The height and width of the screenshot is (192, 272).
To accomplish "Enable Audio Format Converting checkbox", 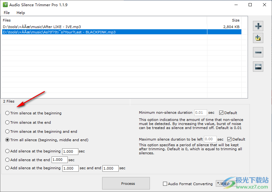I will coord(165,184).
